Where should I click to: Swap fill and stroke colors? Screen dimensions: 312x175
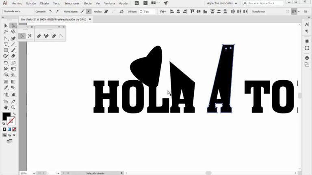pos(14,114)
